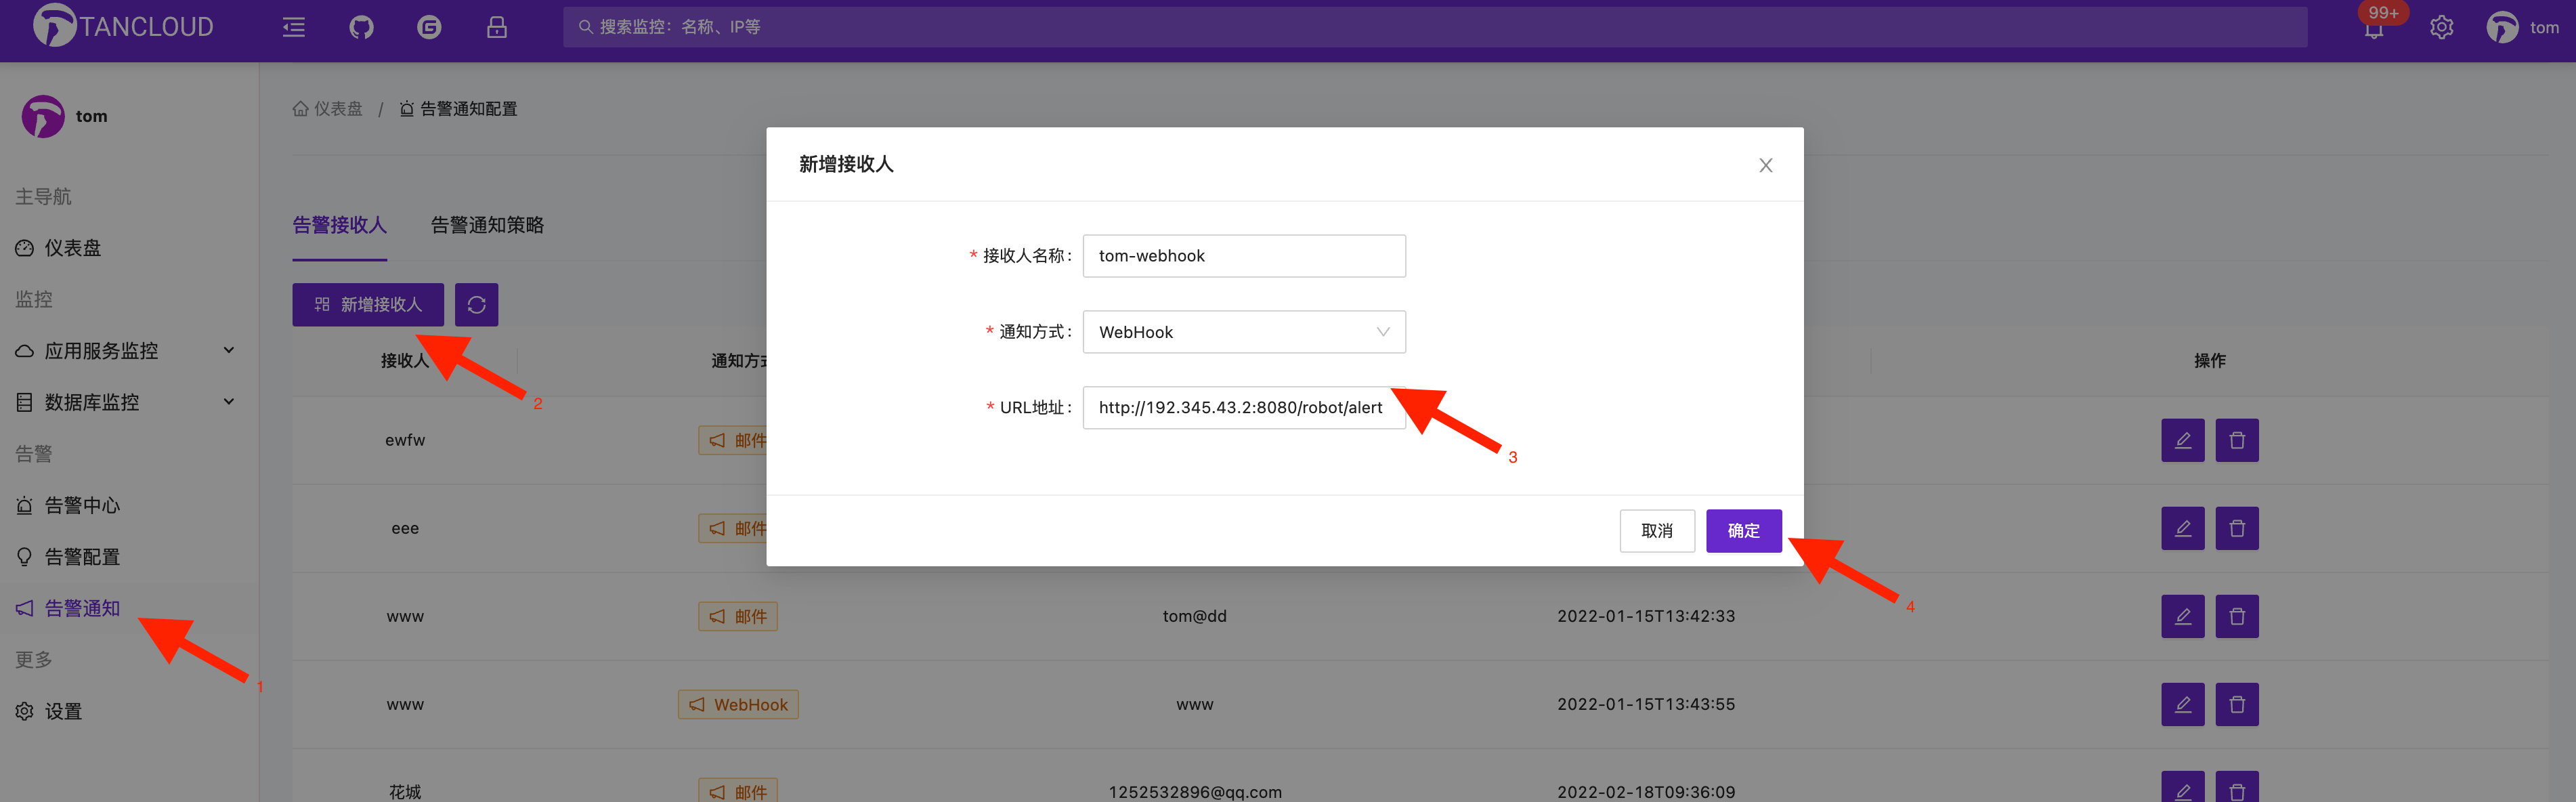2576x802 pixels.
Task: Click edit icon for ewfw row
Action: (2182, 440)
